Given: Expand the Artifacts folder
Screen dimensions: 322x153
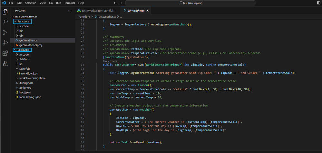Looking at the screenshot, I should pos(24,59).
